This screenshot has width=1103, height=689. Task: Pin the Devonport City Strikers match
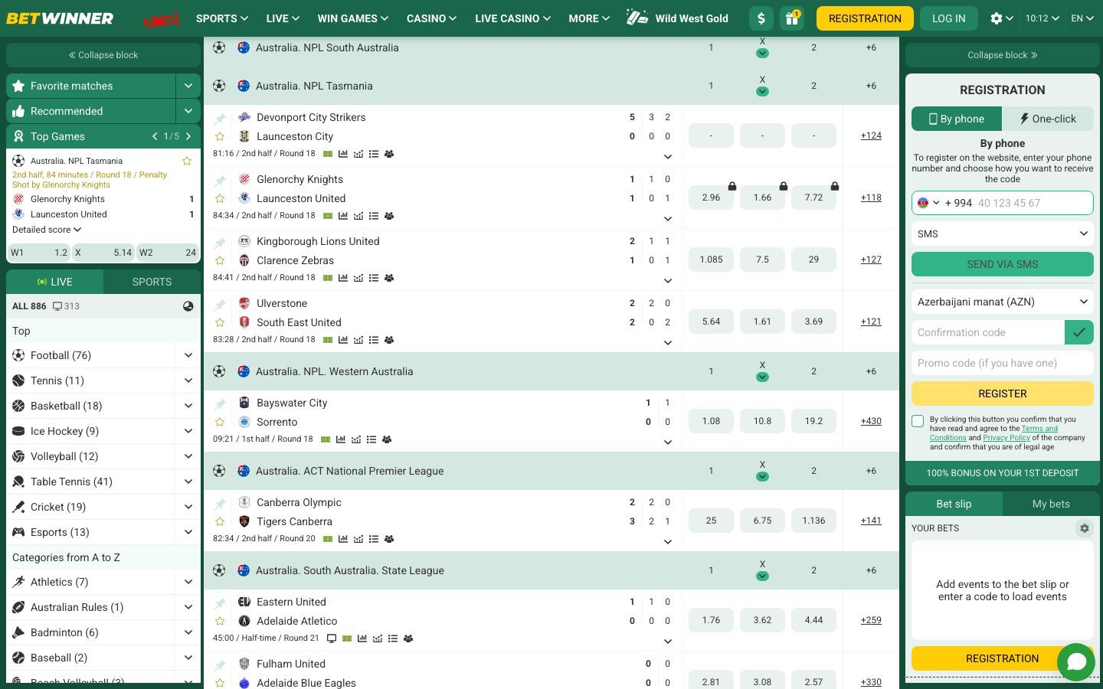pos(220,119)
